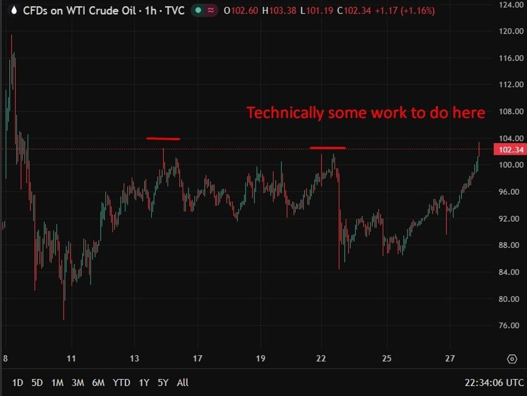Open timezone menu at 22:34:06 UTC
The height and width of the screenshot is (396, 527).
[x=494, y=382]
